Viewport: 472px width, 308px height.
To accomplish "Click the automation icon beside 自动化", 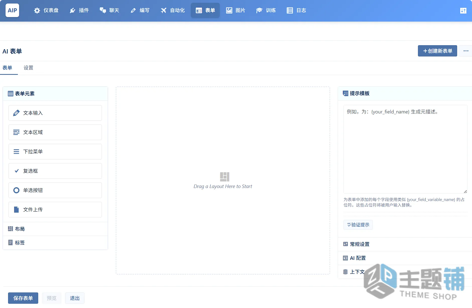I will 164,11.
